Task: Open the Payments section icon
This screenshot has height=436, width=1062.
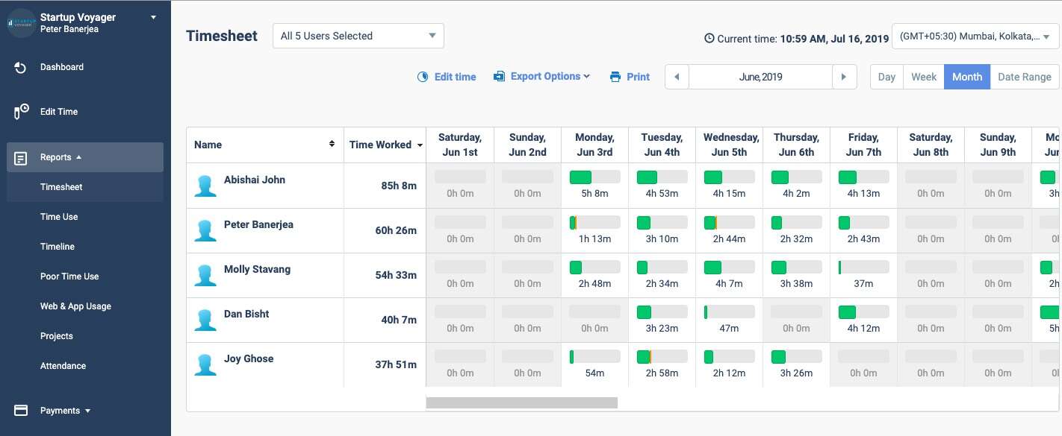Action: coord(19,410)
